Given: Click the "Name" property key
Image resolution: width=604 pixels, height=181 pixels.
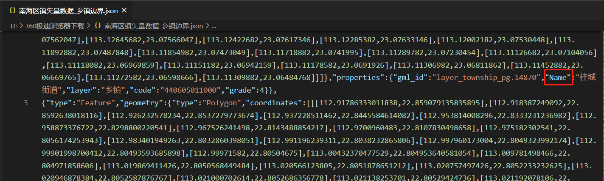Looking at the screenshot, I should 559,77.
